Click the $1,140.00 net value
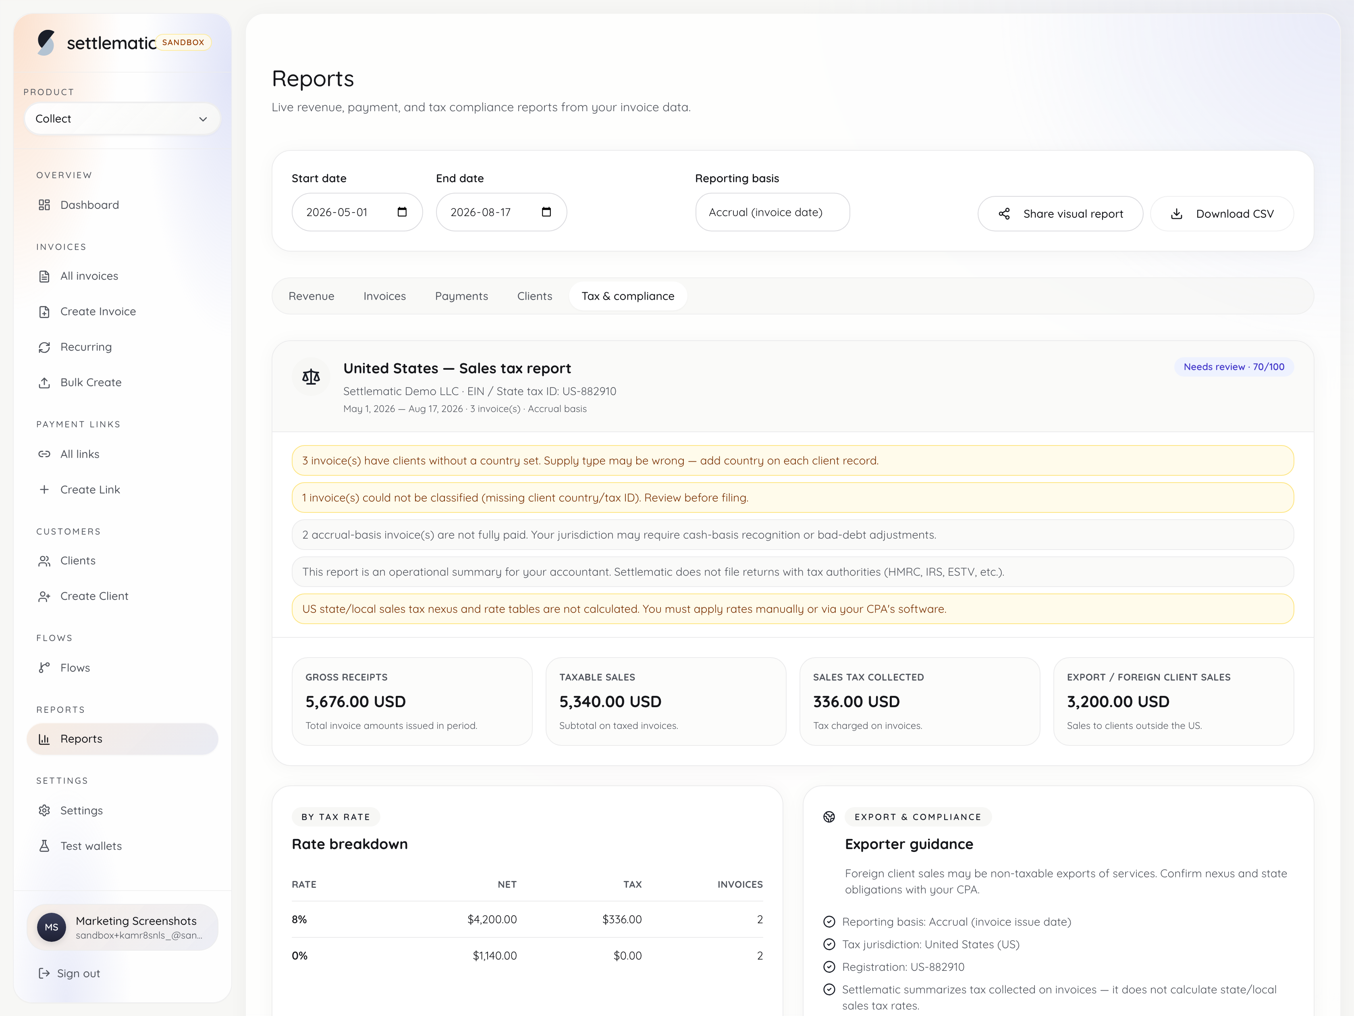The width and height of the screenshot is (1354, 1016). [494, 956]
